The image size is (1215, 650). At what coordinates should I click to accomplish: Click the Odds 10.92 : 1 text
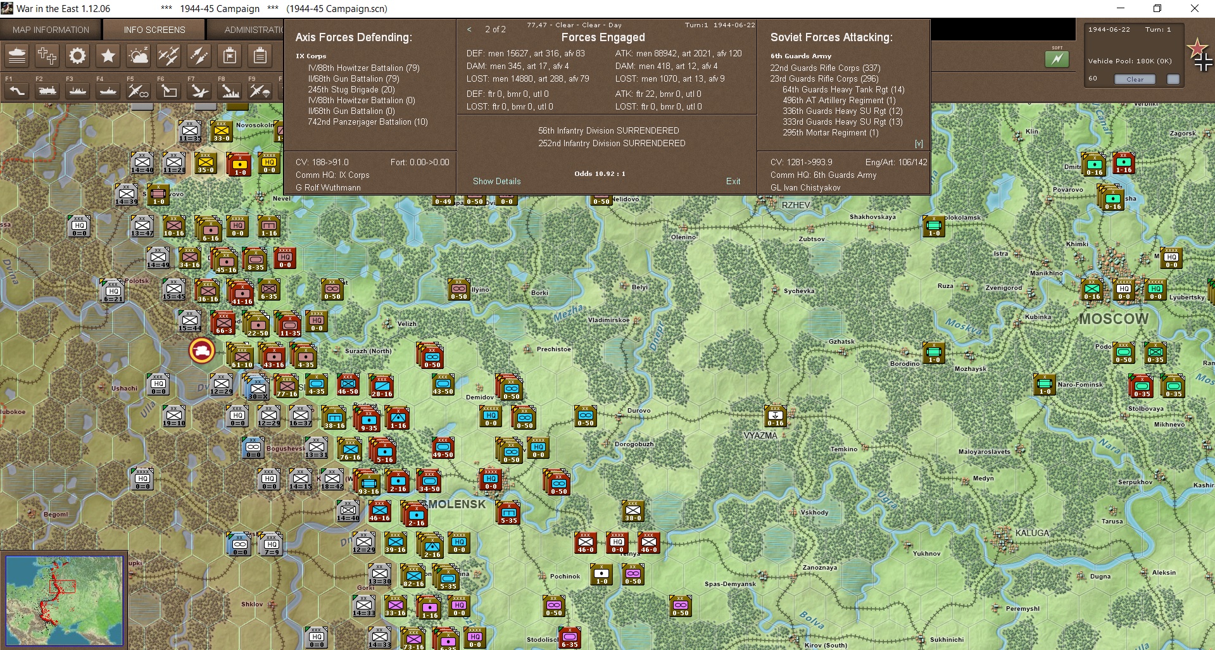[600, 173]
